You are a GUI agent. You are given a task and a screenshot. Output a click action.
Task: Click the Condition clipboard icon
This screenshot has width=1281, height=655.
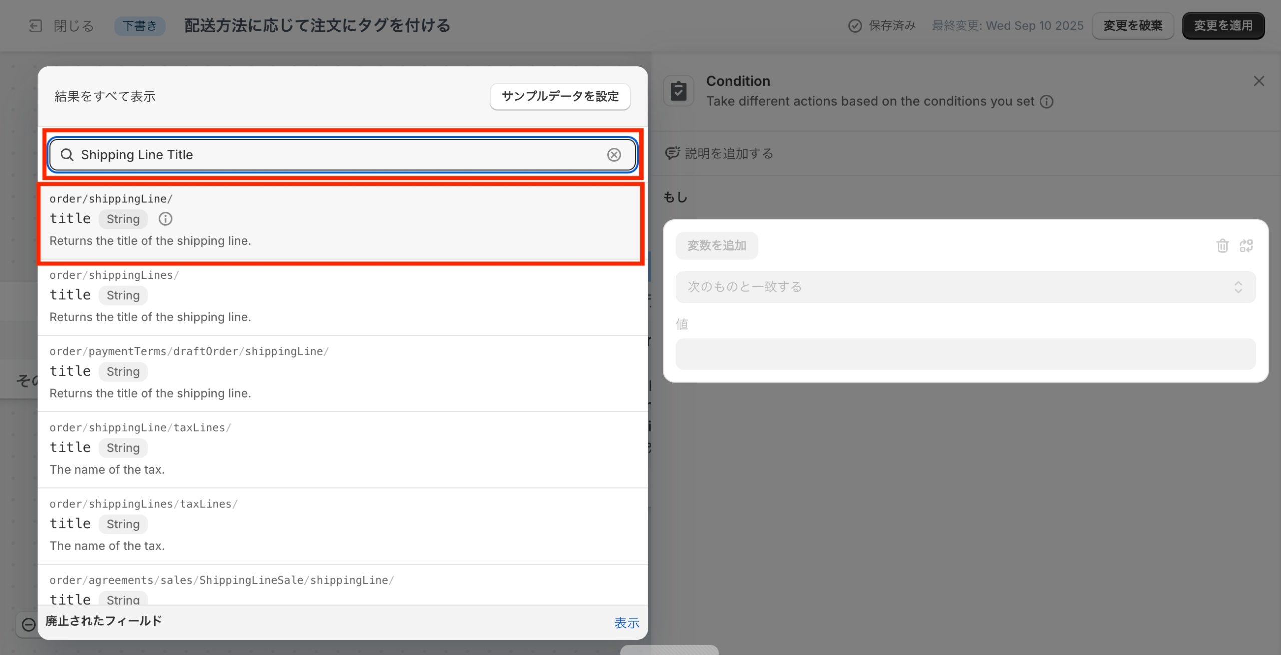coord(678,91)
